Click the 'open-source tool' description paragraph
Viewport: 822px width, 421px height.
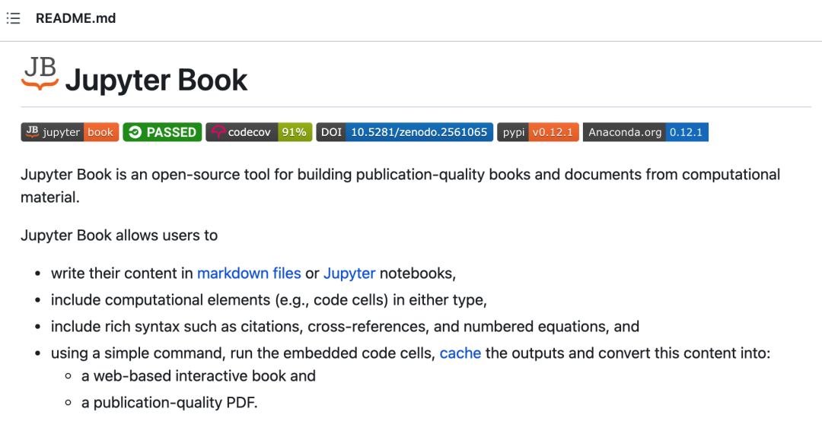tap(400, 186)
